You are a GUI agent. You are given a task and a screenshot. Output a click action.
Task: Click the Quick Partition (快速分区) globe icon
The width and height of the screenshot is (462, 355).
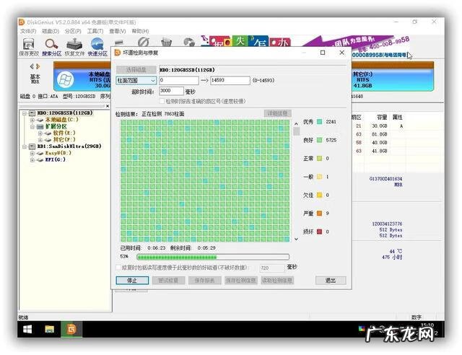[x=97, y=44]
